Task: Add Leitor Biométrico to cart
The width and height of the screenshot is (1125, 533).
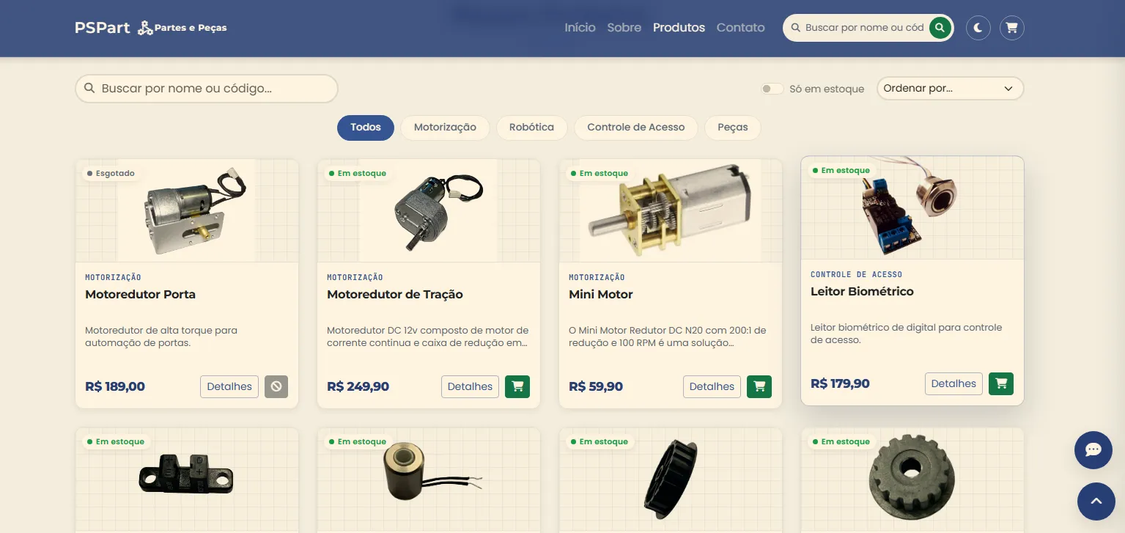Action: click(1001, 383)
